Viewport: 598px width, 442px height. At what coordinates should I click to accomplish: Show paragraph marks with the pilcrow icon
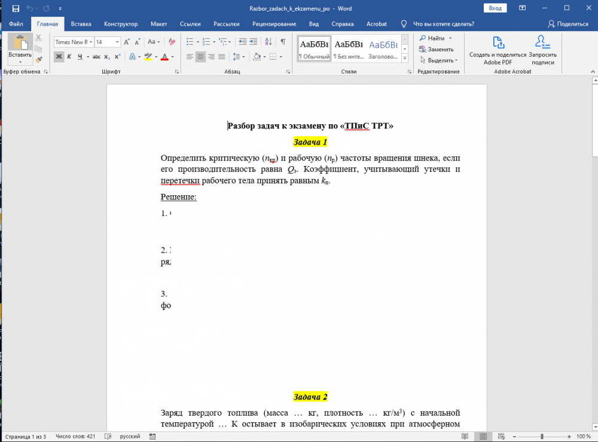tap(283, 42)
